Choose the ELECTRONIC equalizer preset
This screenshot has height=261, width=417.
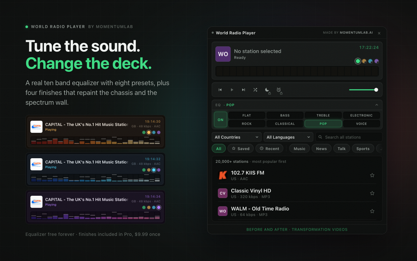click(361, 115)
